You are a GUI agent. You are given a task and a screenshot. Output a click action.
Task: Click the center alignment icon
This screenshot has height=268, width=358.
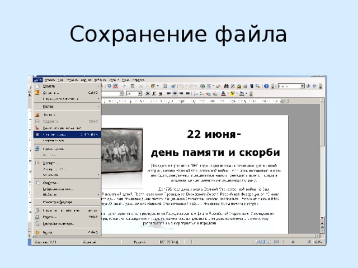point(175,94)
